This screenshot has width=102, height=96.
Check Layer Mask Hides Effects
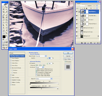tap(36, 74)
